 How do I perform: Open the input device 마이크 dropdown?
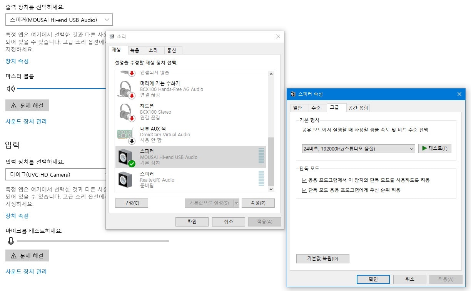coord(56,175)
